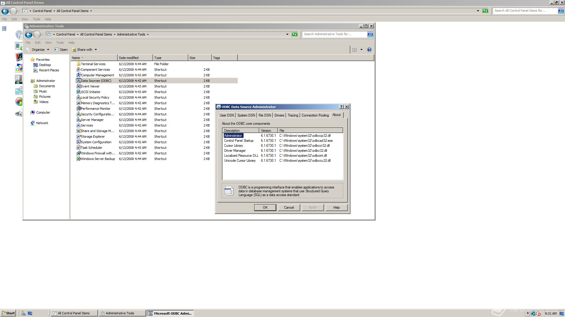565x317 pixels.
Task: Select the Computer Management shortcut icon
Action: [x=79, y=75]
